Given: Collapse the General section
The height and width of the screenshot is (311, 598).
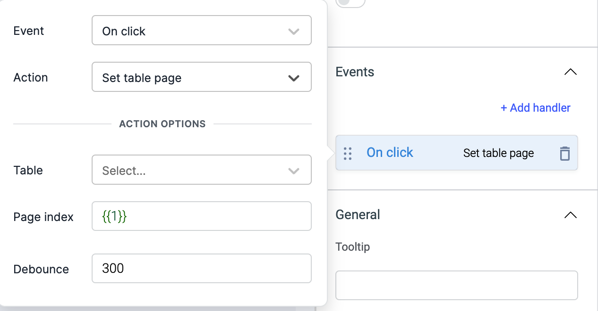Looking at the screenshot, I should [x=570, y=215].
